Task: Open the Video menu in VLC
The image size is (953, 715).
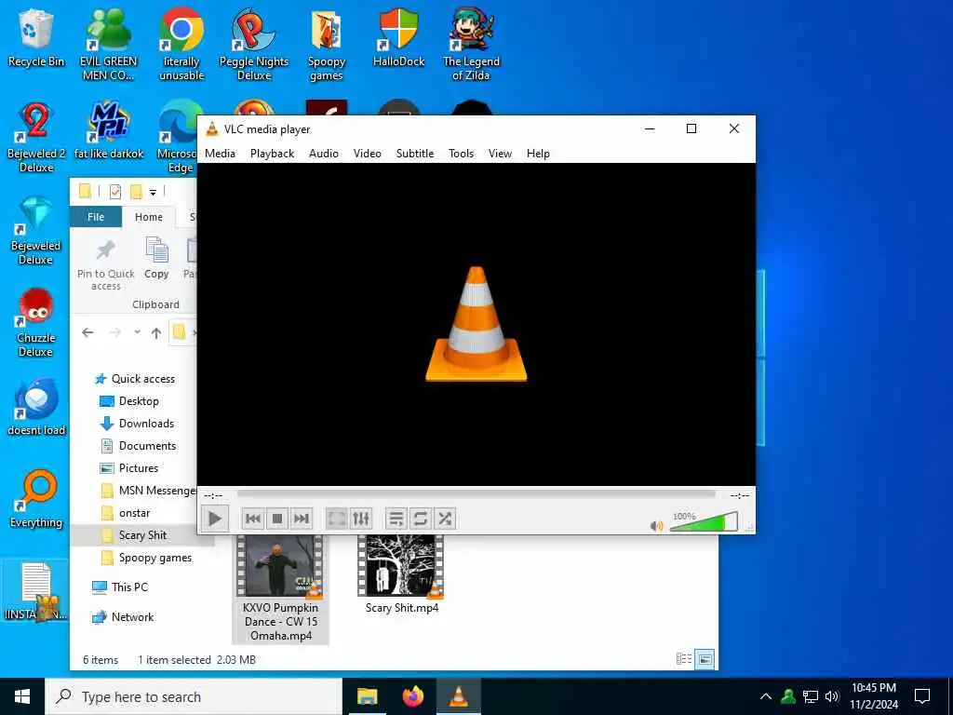Action: 368,154
